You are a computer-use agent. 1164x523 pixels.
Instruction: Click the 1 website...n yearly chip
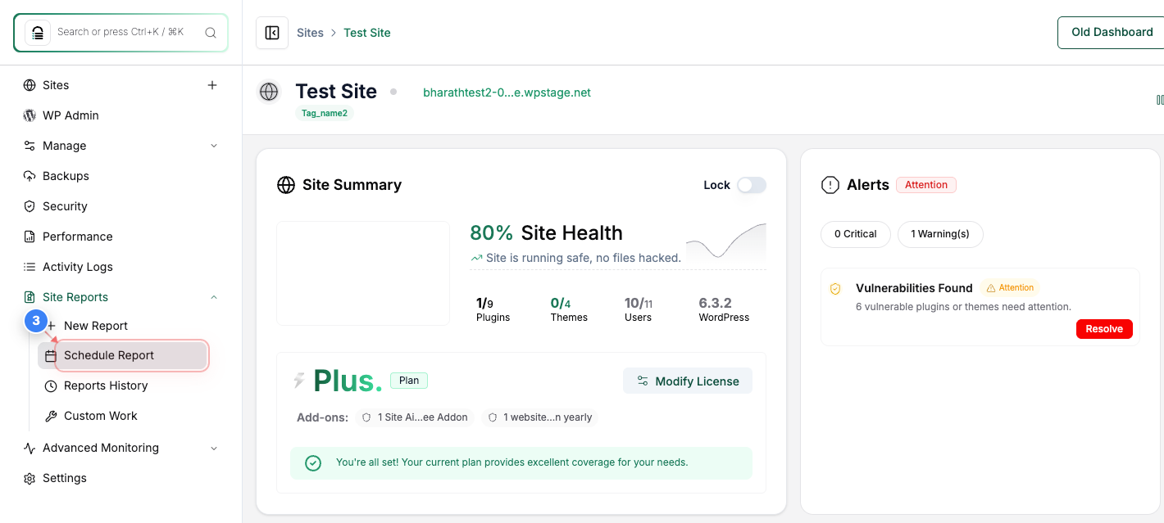[x=540, y=417]
